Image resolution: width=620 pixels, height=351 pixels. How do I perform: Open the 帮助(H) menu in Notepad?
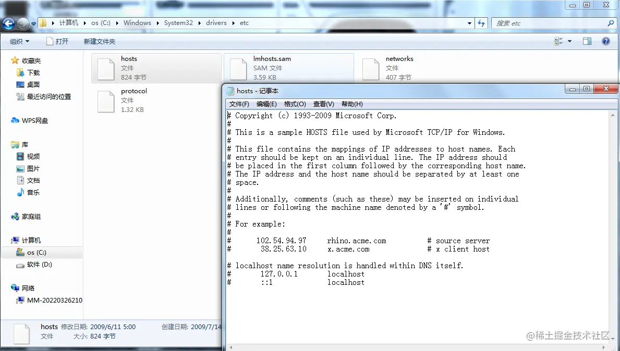click(x=352, y=104)
